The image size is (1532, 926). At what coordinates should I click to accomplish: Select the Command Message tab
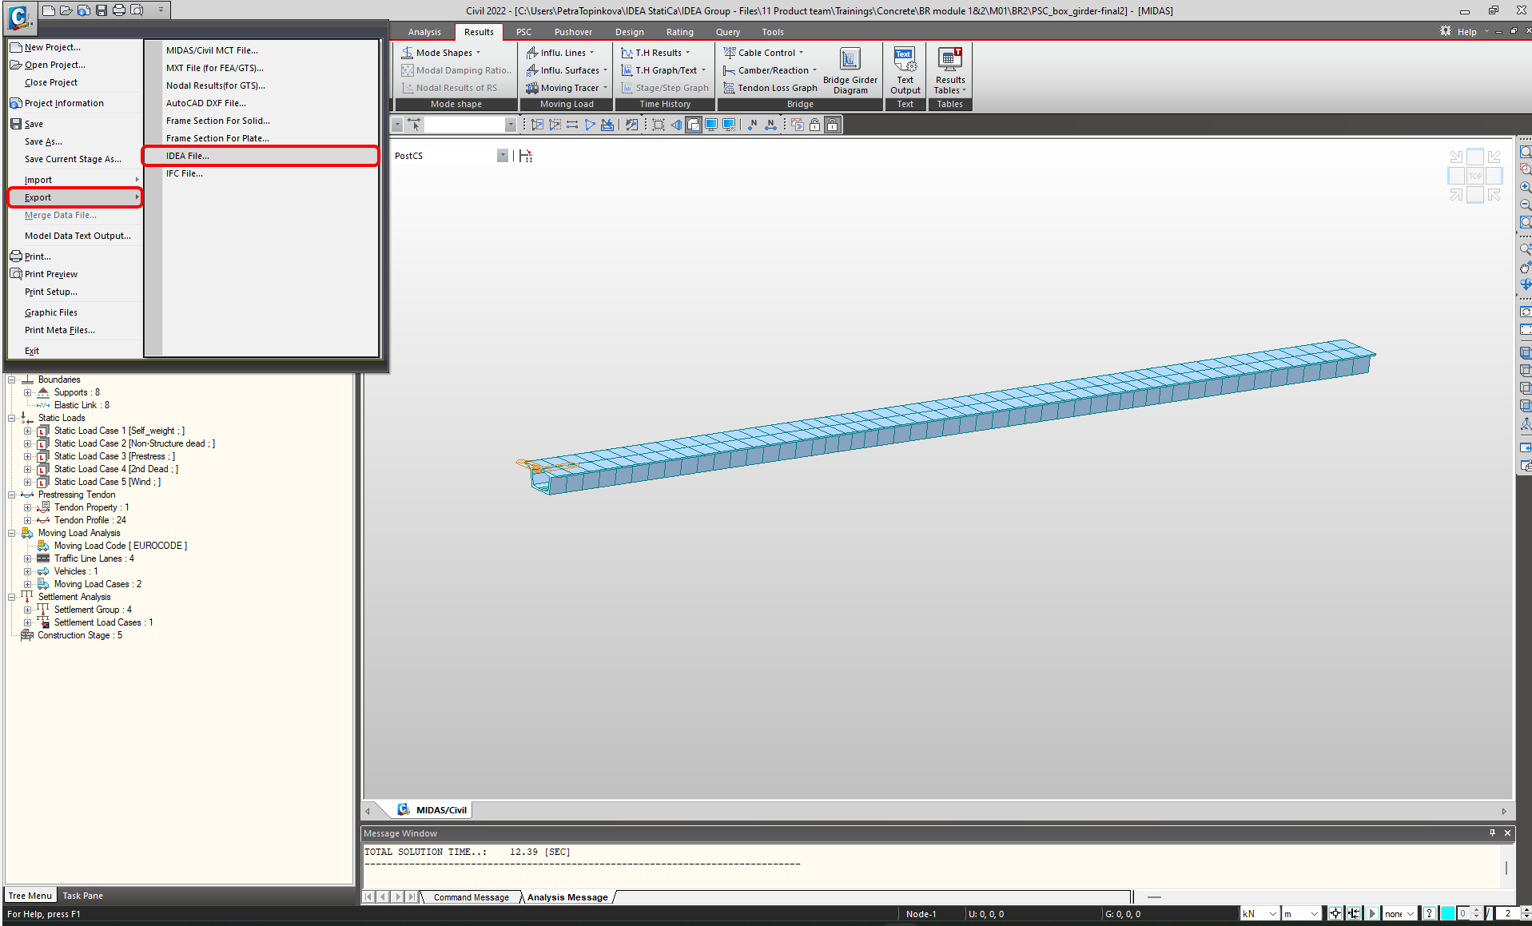point(471,897)
